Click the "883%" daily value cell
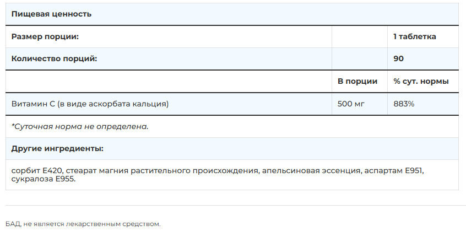Screen dimensions: 466x236 404,104
